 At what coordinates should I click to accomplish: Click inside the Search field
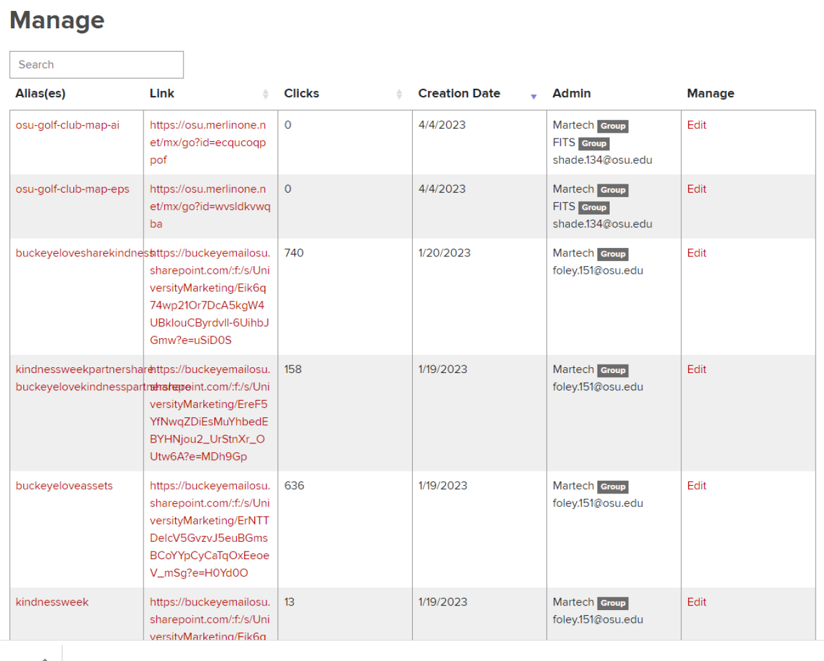pos(96,64)
